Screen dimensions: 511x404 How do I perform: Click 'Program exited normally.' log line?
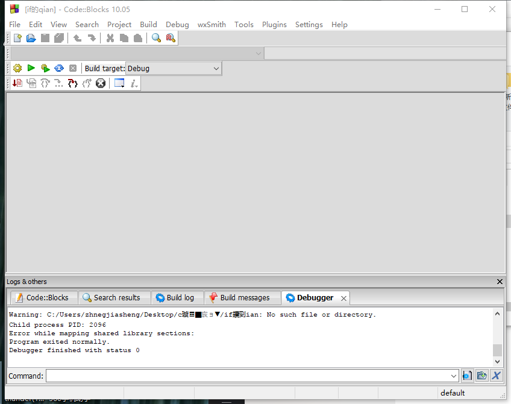pos(59,342)
